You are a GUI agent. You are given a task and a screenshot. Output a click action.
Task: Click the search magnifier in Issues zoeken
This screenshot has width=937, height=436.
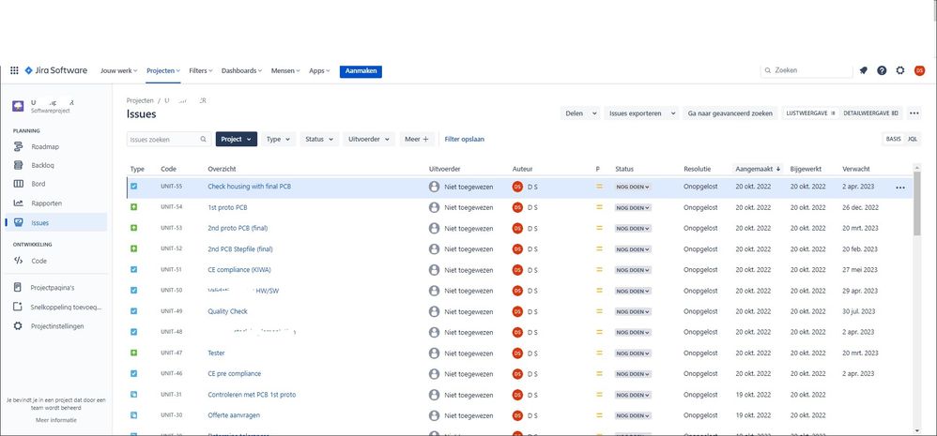[x=204, y=140]
